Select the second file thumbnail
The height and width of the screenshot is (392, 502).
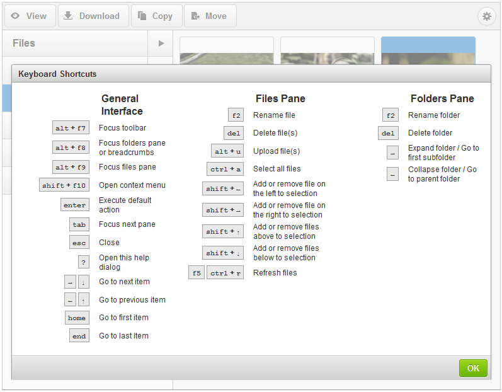(x=327, y=50)
